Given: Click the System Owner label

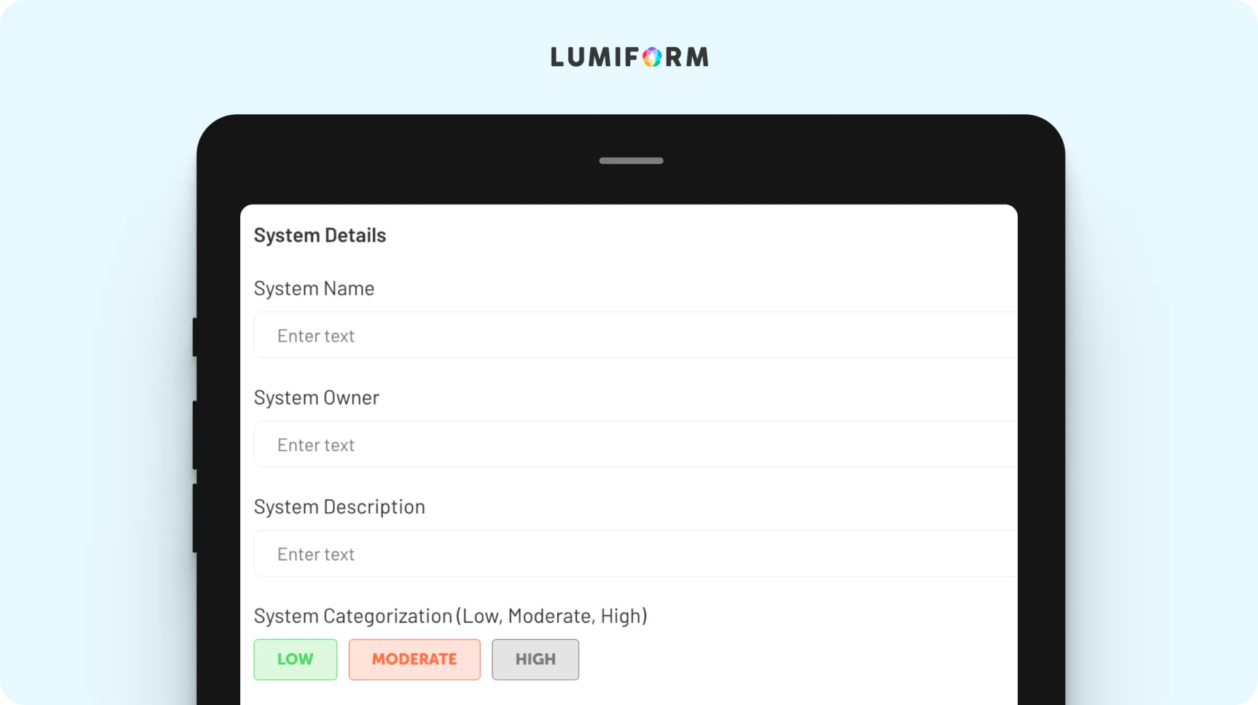Looking at the screenshot, I should 316,398.
